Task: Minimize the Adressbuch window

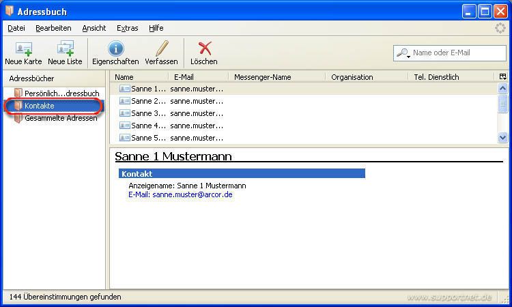Action: [469, 12]
